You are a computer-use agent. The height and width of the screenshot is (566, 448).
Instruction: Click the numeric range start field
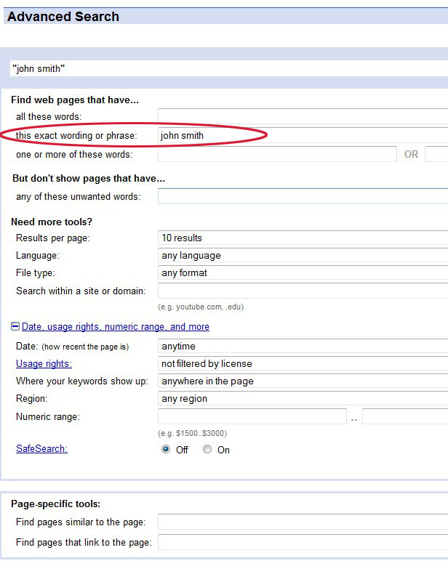[252, 416]
